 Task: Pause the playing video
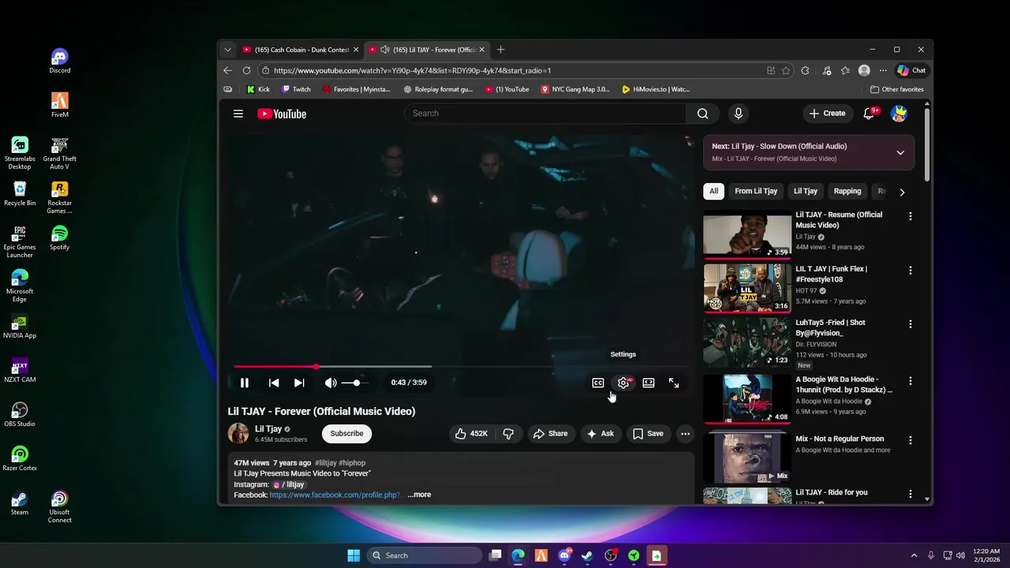245,383
